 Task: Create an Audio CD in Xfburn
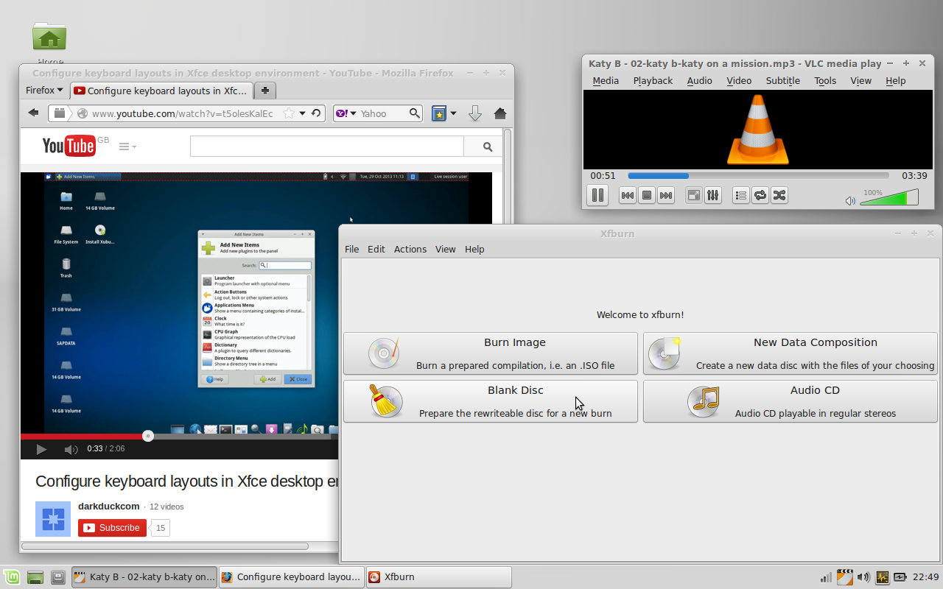(790, 401)
